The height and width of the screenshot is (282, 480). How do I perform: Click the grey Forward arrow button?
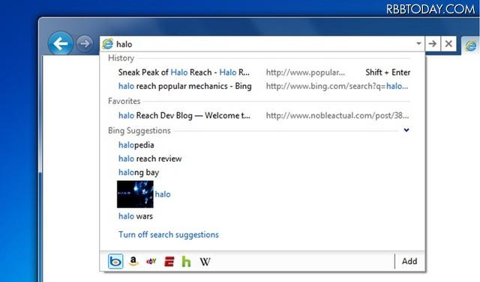(85, 43)
